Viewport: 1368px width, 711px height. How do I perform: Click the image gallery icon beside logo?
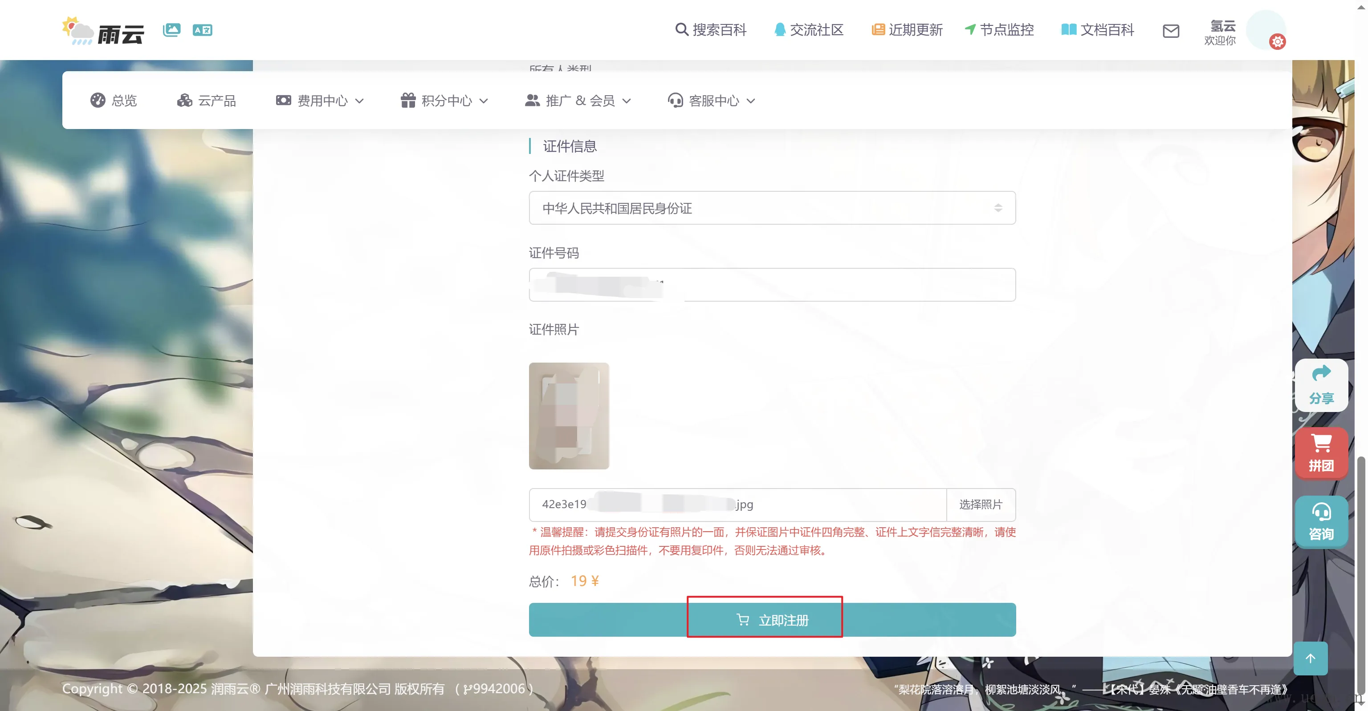click(x=171, y=30)
